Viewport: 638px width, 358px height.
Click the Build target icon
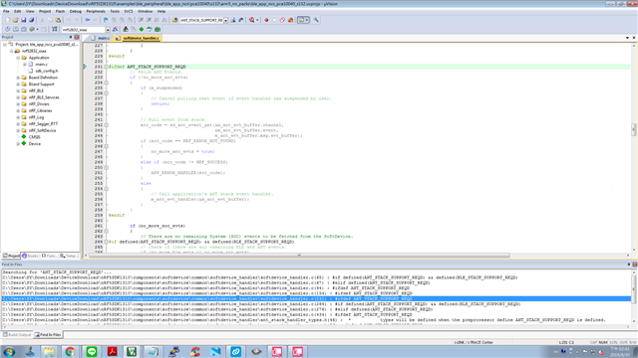[16, 29]
